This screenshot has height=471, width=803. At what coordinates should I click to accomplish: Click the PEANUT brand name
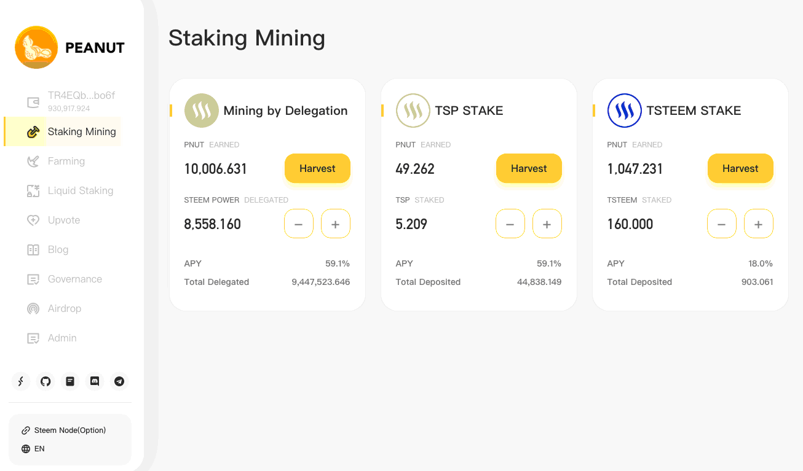tap(95, 48)
